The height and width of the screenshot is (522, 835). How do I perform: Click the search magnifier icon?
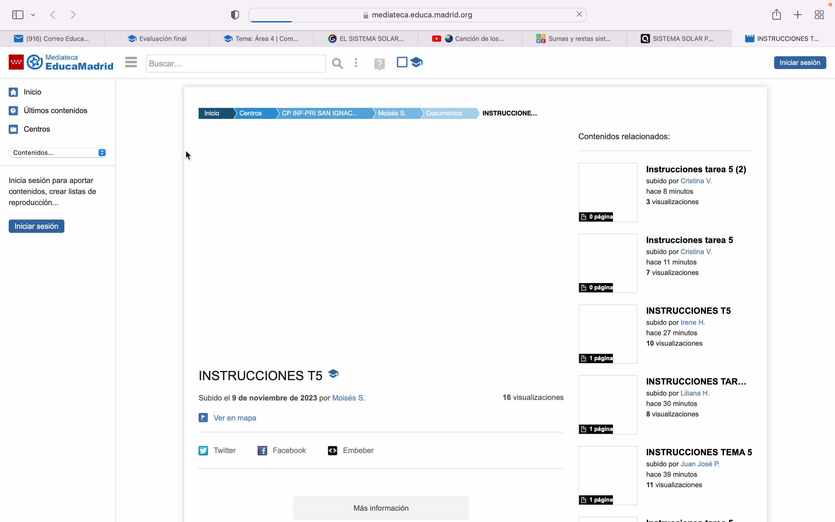click(337, 64)
